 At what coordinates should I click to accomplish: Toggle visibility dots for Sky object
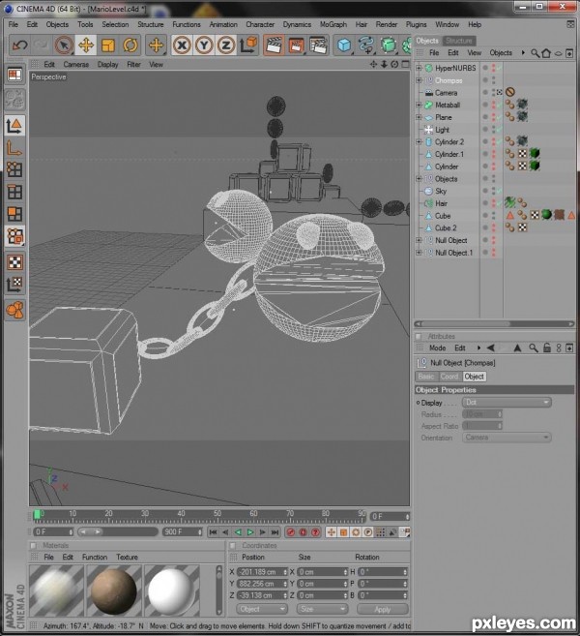tap(493, 191)
